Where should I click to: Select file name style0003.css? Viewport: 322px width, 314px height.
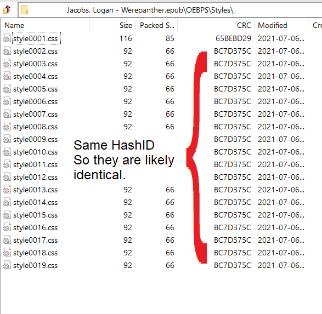tap(35, 64)
